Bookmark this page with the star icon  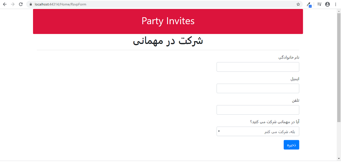[298, 4]
